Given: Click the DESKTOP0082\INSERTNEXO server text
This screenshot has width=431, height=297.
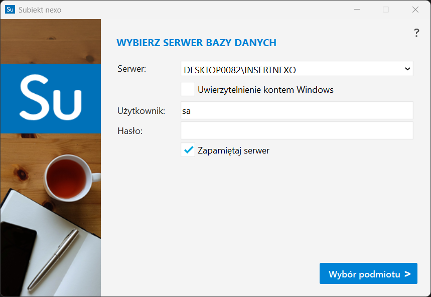Looking at the screenshot, I should 240,70.
